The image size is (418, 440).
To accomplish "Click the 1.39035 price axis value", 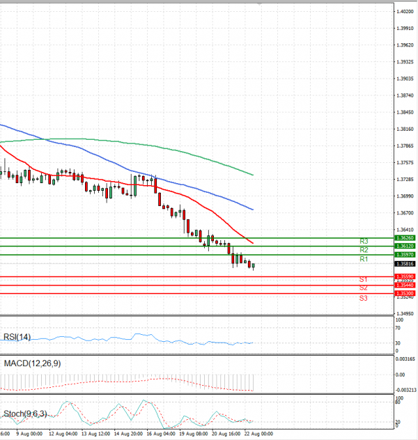I will [405, 79].
